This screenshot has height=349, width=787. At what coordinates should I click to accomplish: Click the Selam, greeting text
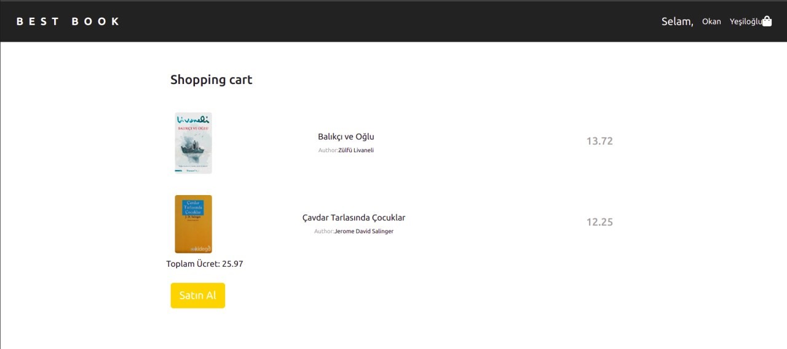coord(678,21)
